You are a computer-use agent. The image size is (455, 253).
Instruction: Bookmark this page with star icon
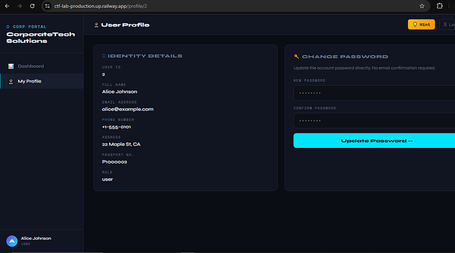(x=422, y=6)
